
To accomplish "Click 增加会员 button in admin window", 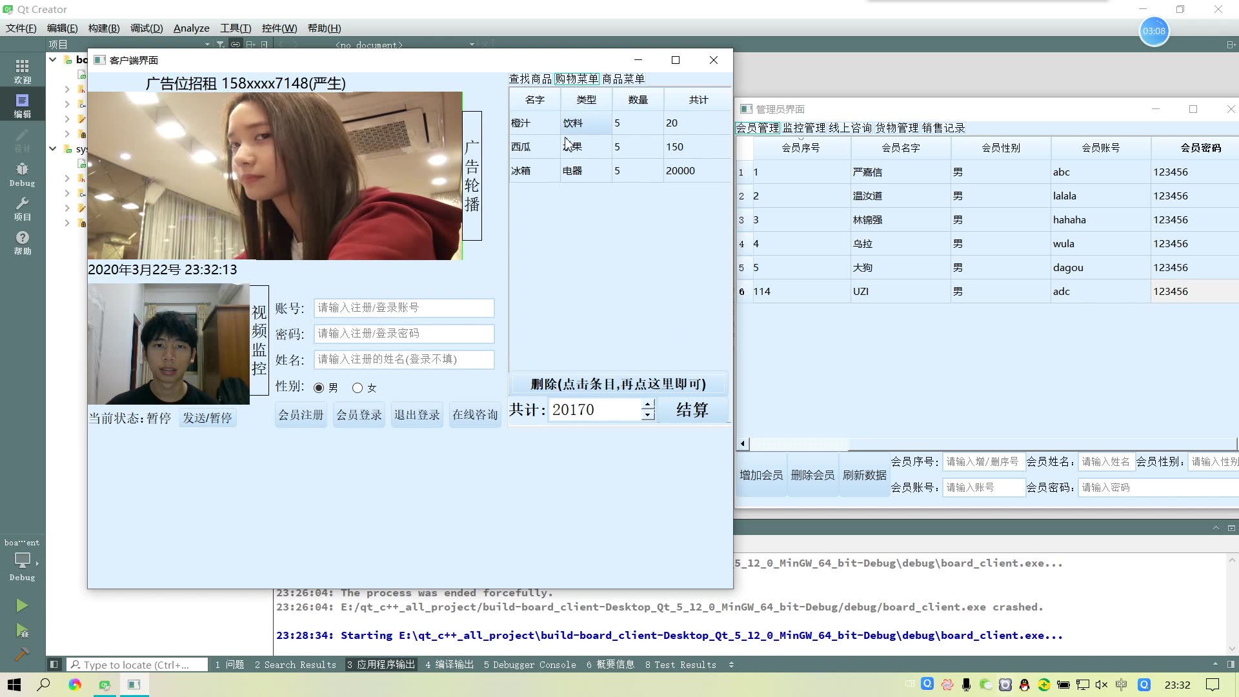I will tap(761, 475).
